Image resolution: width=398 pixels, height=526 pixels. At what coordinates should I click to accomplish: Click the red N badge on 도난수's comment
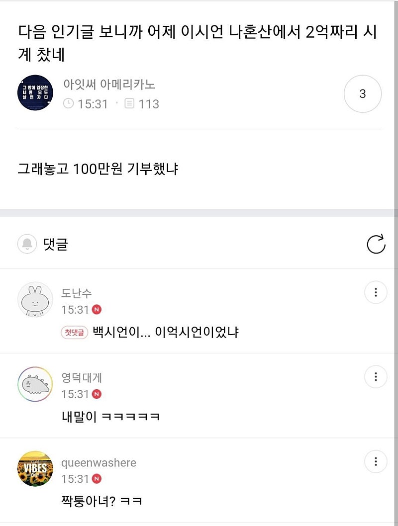(97, 309)
